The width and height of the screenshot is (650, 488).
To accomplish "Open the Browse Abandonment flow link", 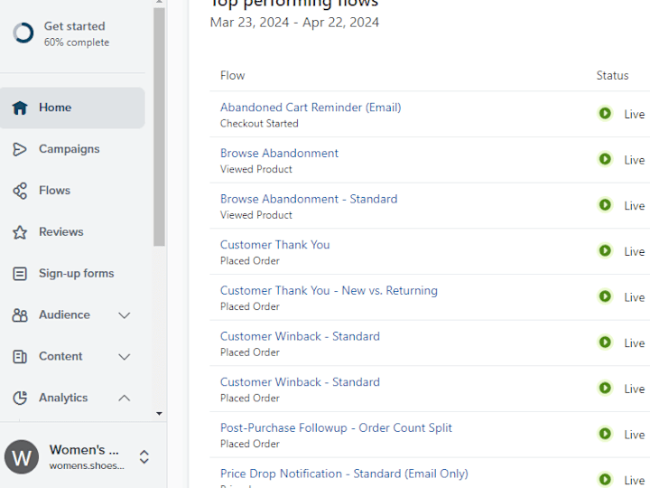I will coord(279,153).
